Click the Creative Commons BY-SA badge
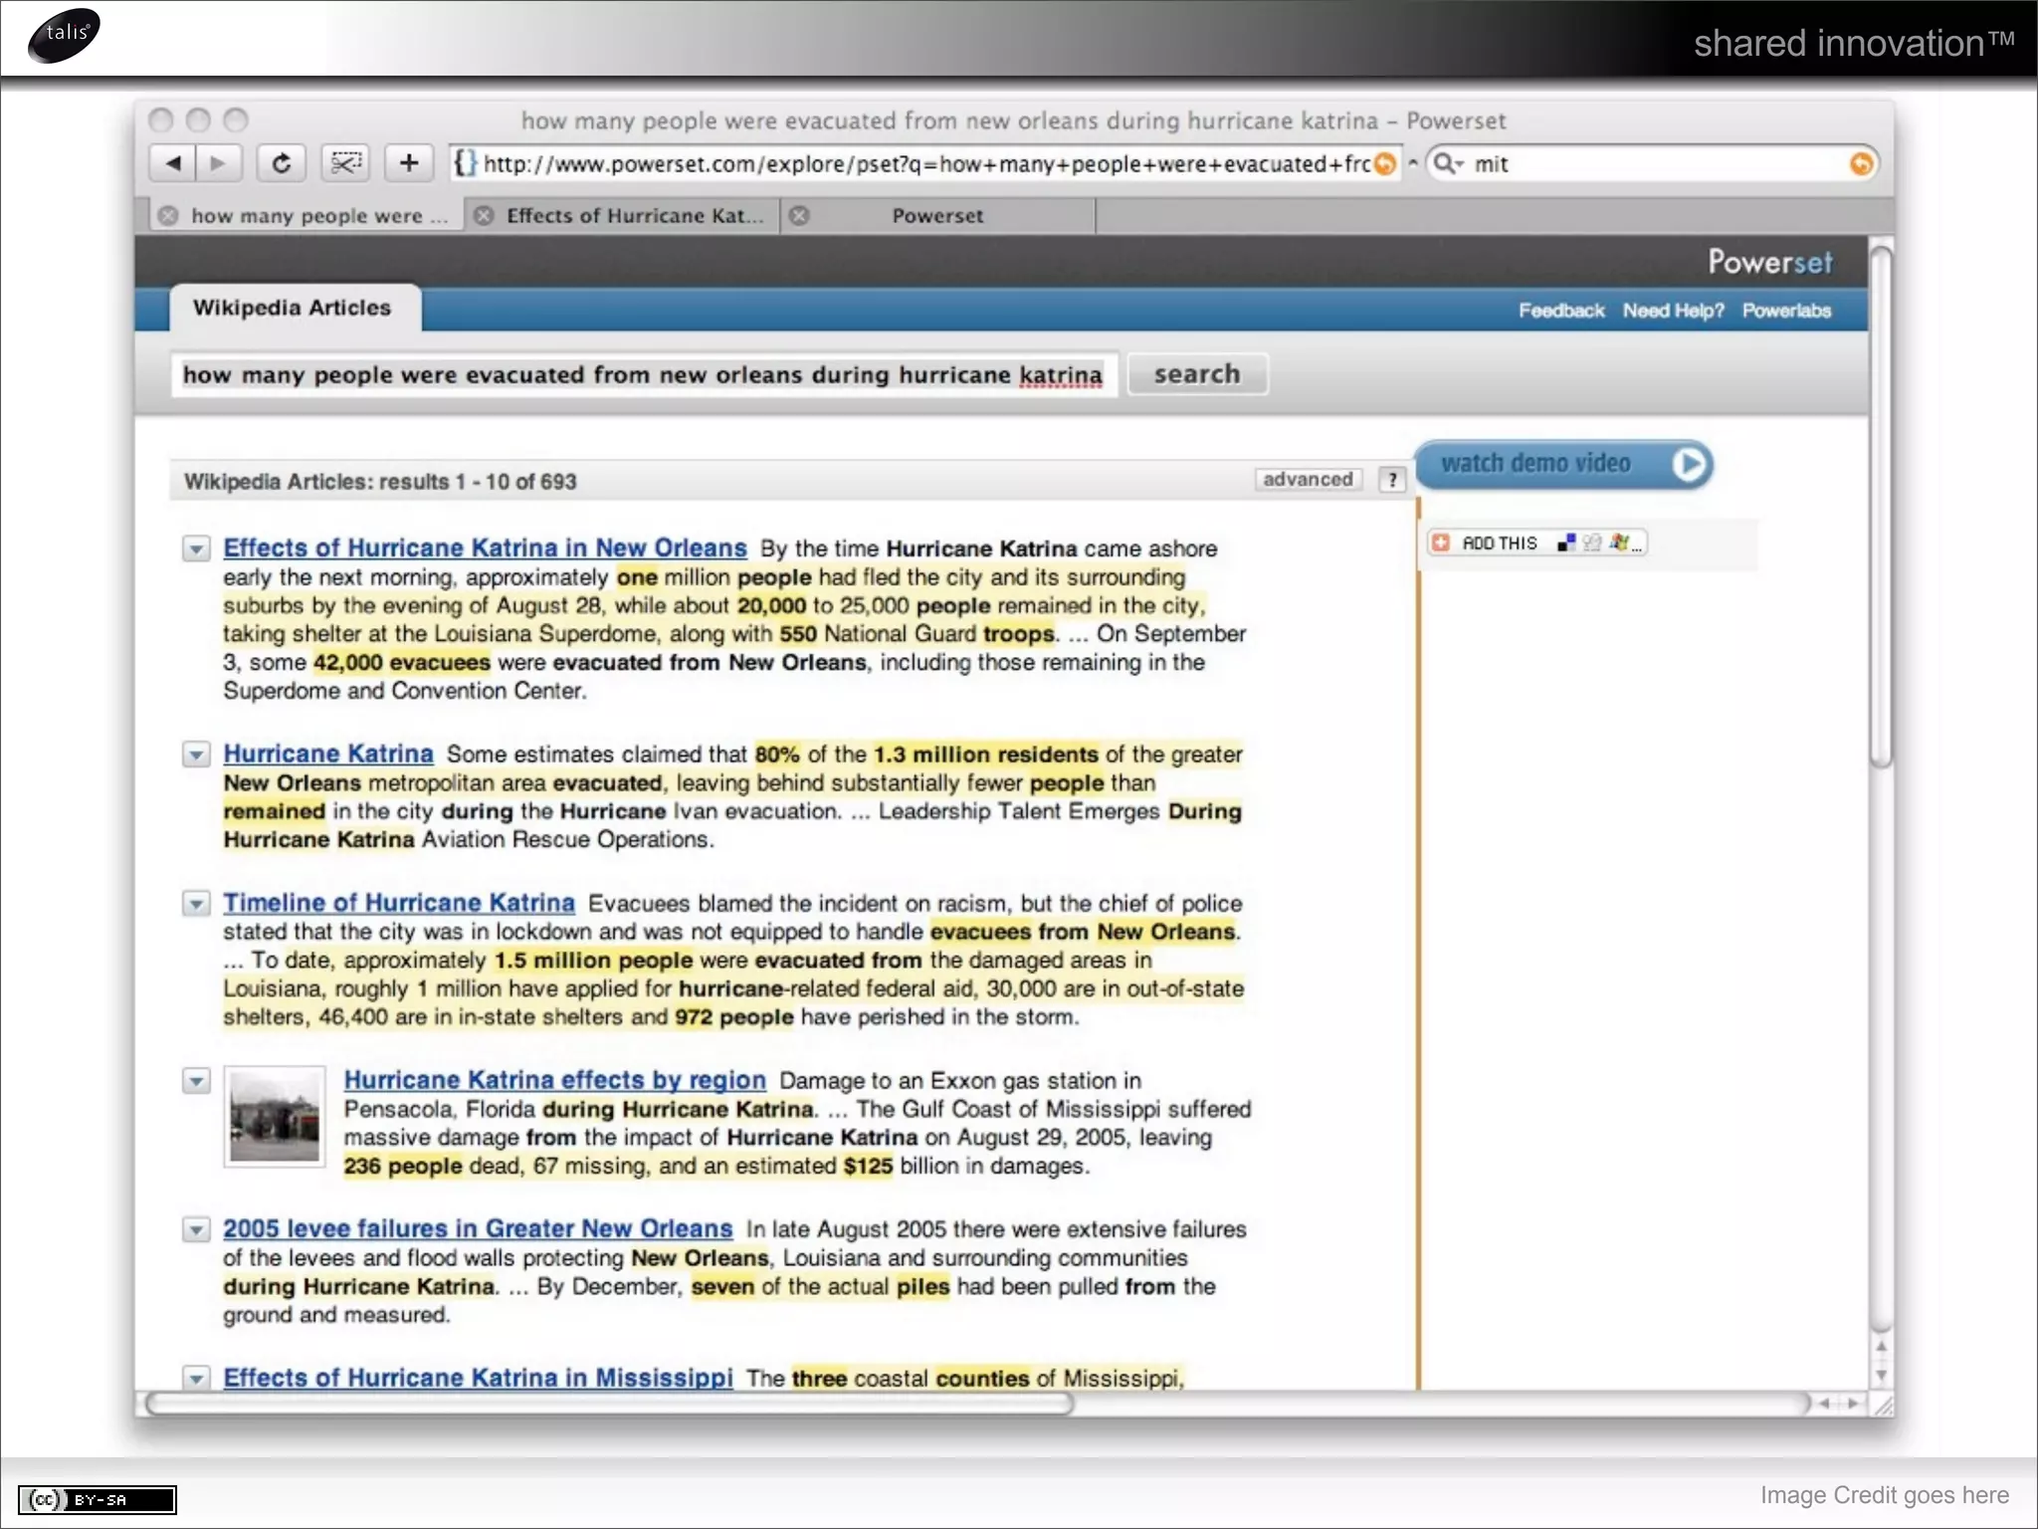2038x1529 pixels. coord(98,1500)
